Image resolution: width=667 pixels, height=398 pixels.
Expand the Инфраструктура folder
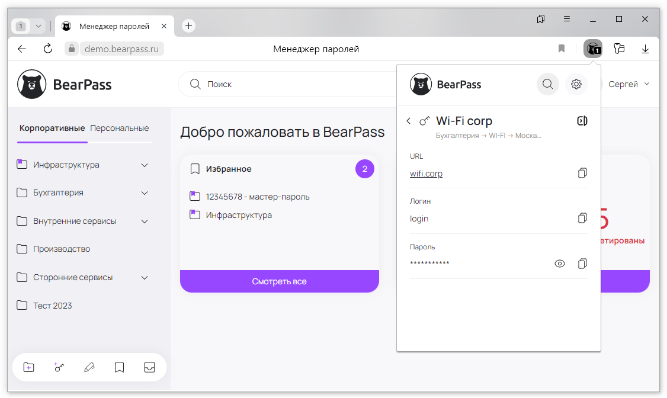click(145, 165)
